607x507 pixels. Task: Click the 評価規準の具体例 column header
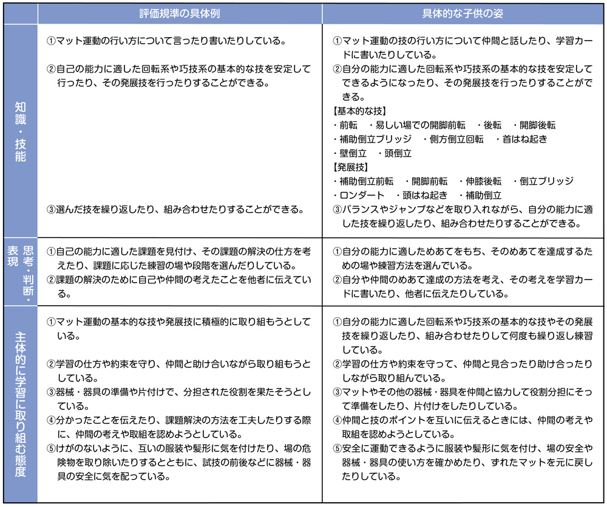[180, 12]
